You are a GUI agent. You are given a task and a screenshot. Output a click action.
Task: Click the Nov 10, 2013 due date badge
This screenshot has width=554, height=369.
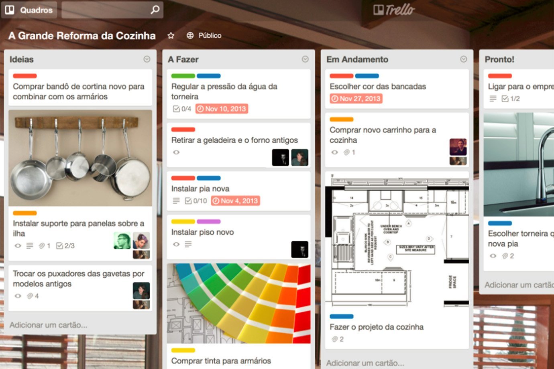(222, 109)
